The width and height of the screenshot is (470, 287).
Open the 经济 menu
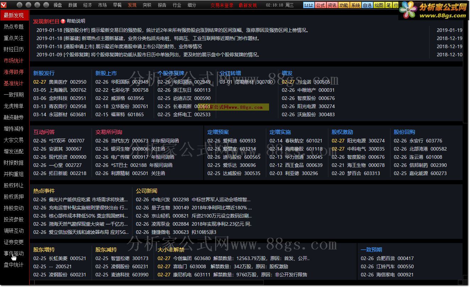coord(87,5)
